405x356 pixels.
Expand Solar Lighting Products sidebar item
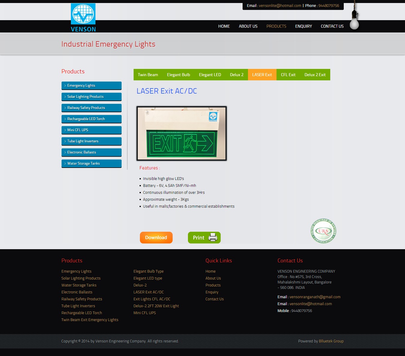click(91, 97)
